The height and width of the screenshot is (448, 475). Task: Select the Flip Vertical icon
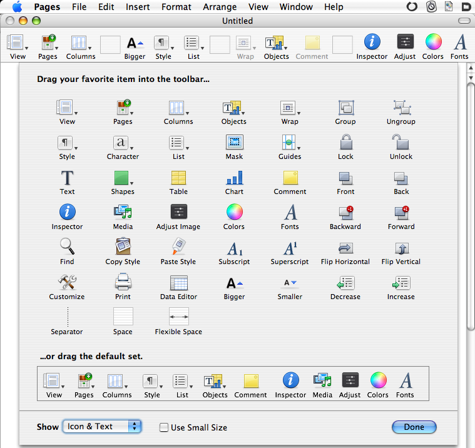[x=402, y=248]
